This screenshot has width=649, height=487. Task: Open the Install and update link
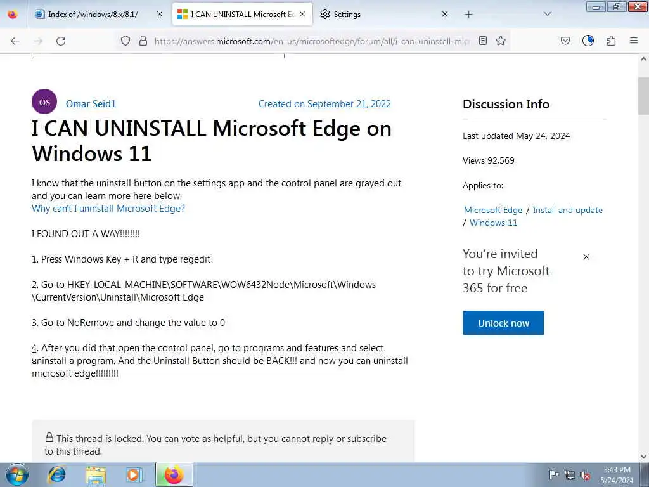click(x=567, y=210)
